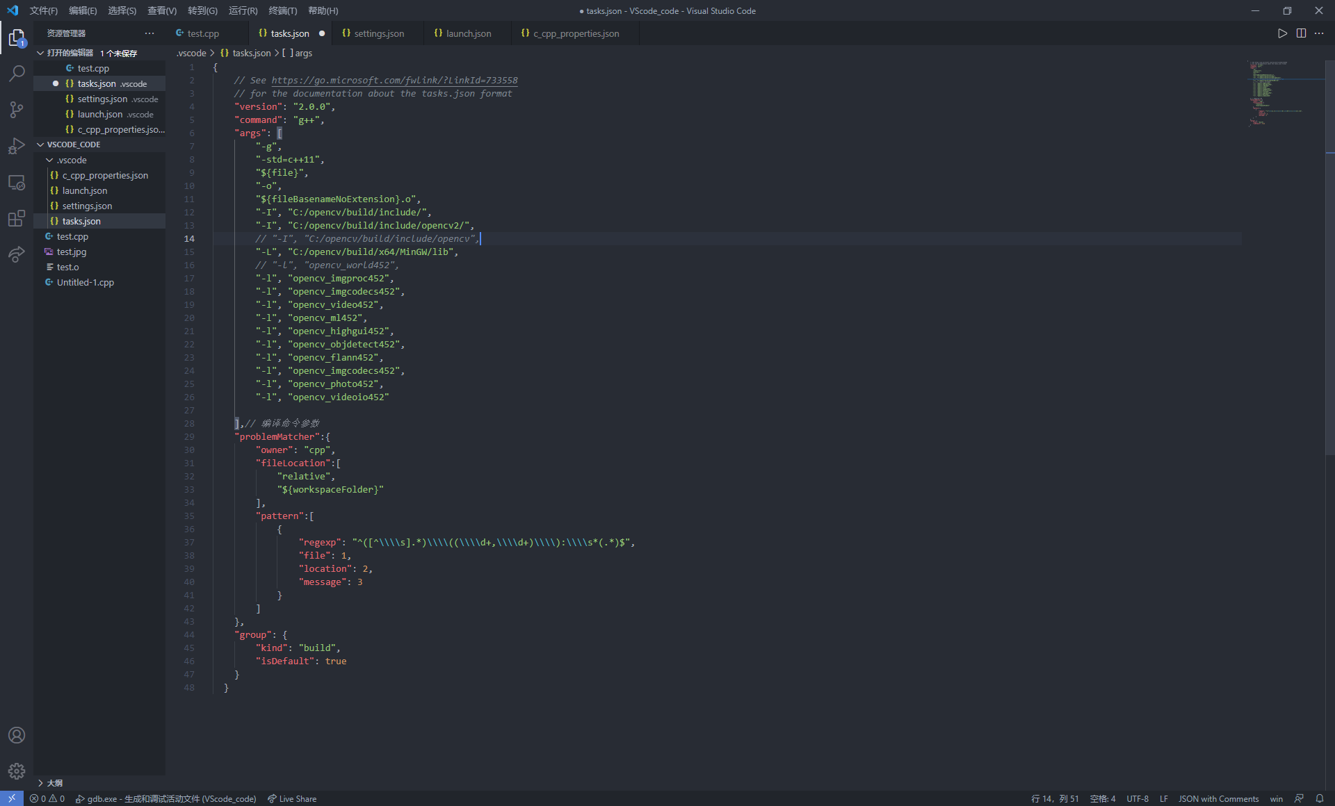The width and height of the screenshot is (1335, 806).
Task: Open the Extensions view
Action: 17,219
